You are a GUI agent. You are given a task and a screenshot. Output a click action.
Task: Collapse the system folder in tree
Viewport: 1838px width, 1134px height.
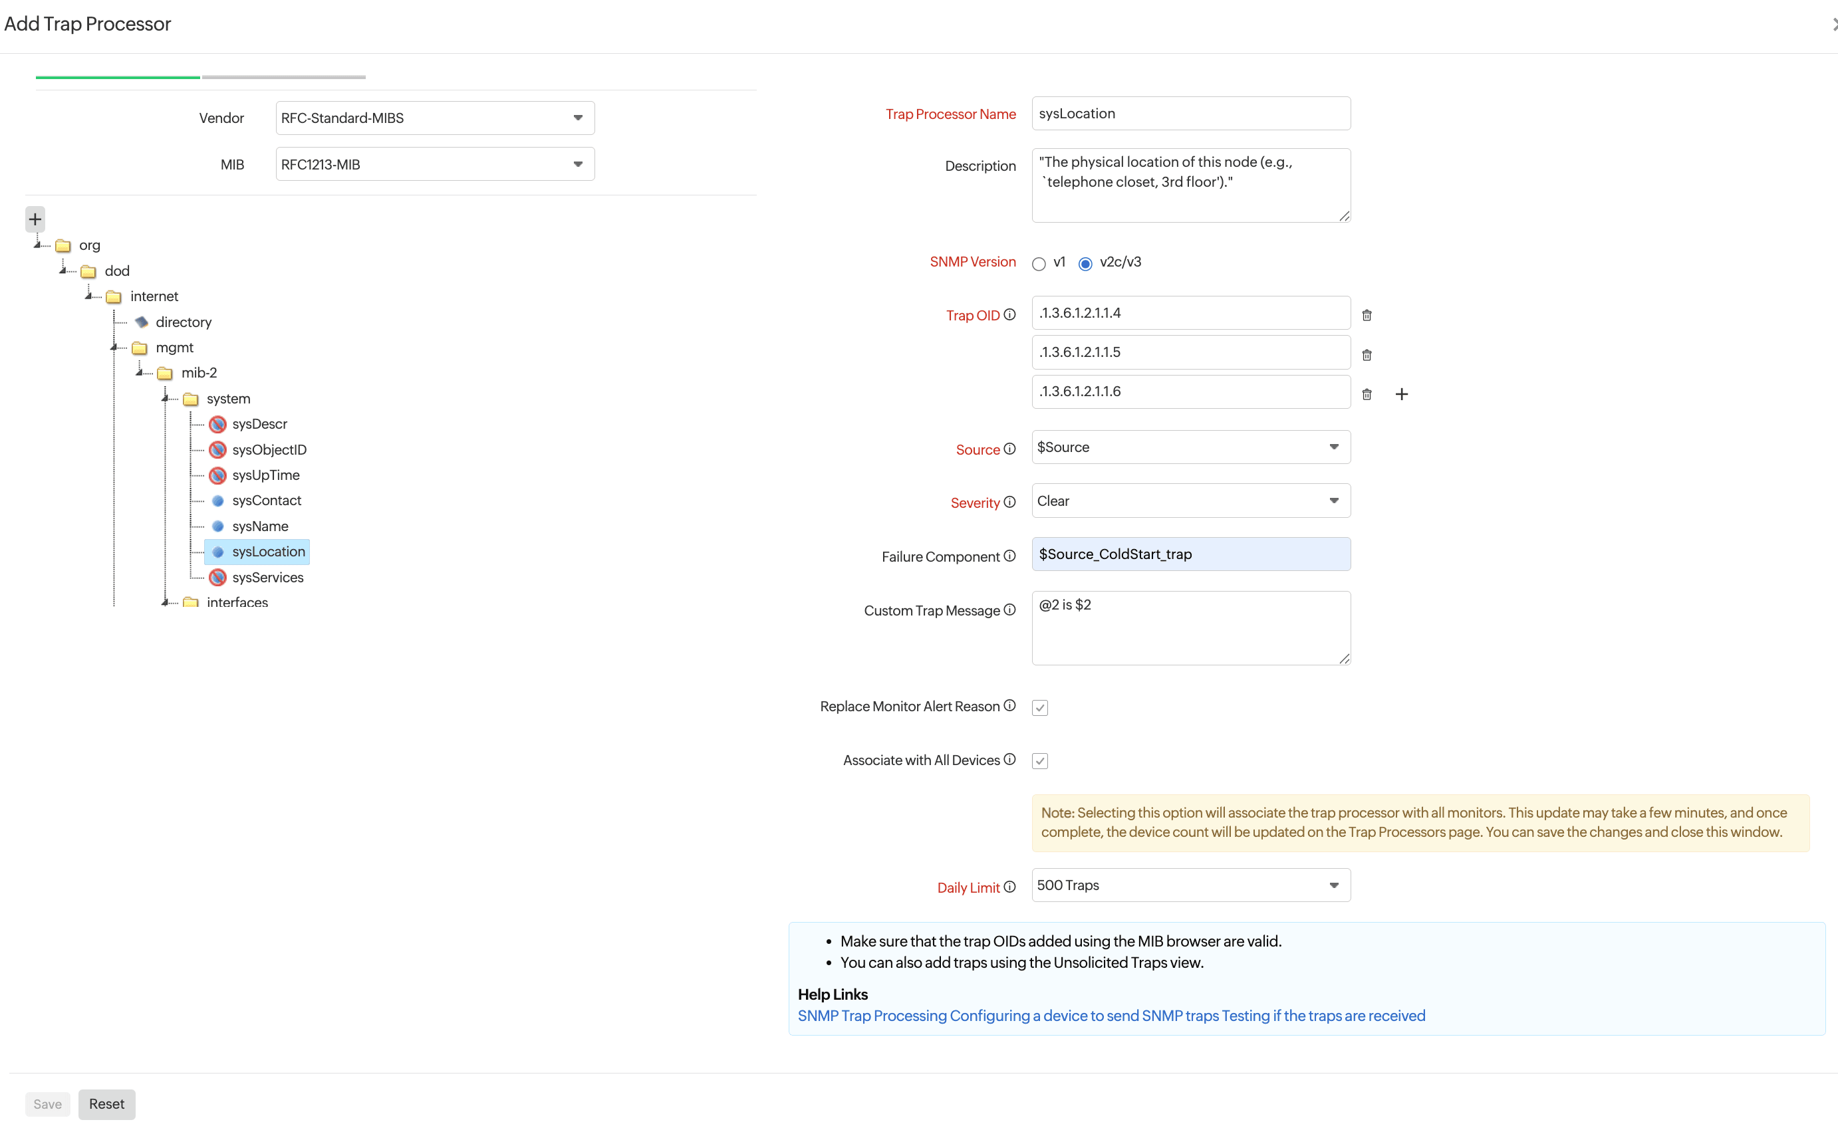166,398
